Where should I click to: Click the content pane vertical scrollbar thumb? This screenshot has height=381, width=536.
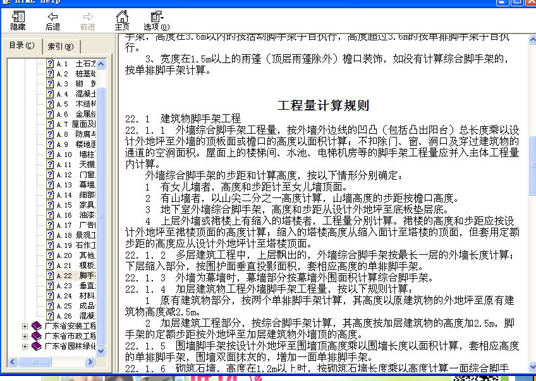(532, 165)
